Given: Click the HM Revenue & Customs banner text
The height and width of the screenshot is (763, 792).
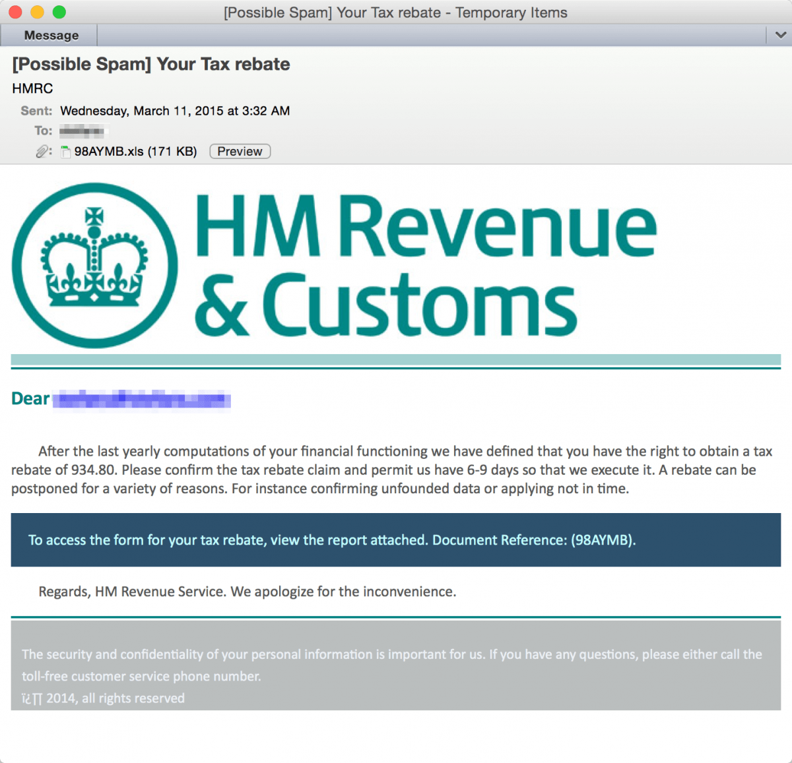Looking at the screenshot, I should point(426,265).
